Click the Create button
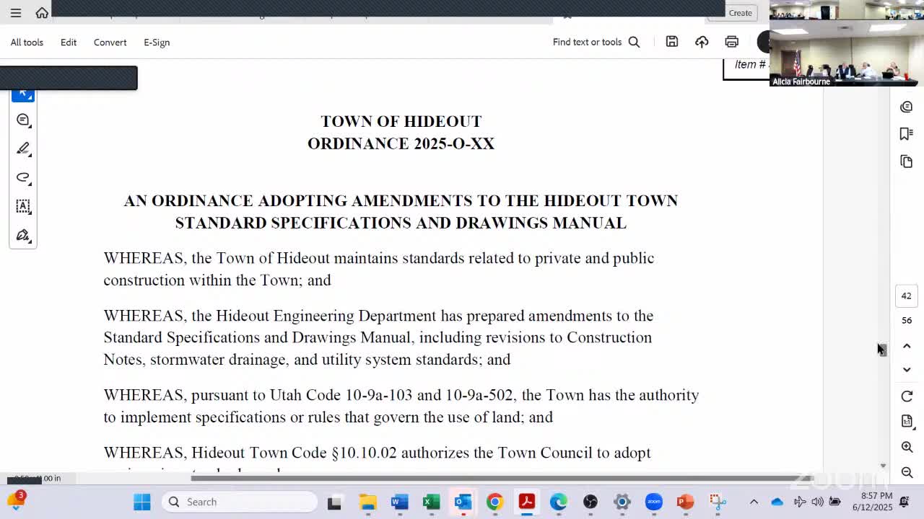Viewport: 924px width, 519px height. (740, 13)
